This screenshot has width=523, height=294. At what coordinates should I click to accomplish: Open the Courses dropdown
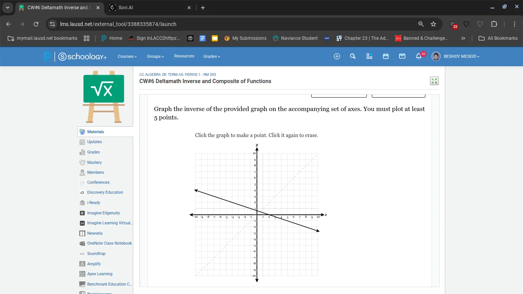[x=127, y=56]
